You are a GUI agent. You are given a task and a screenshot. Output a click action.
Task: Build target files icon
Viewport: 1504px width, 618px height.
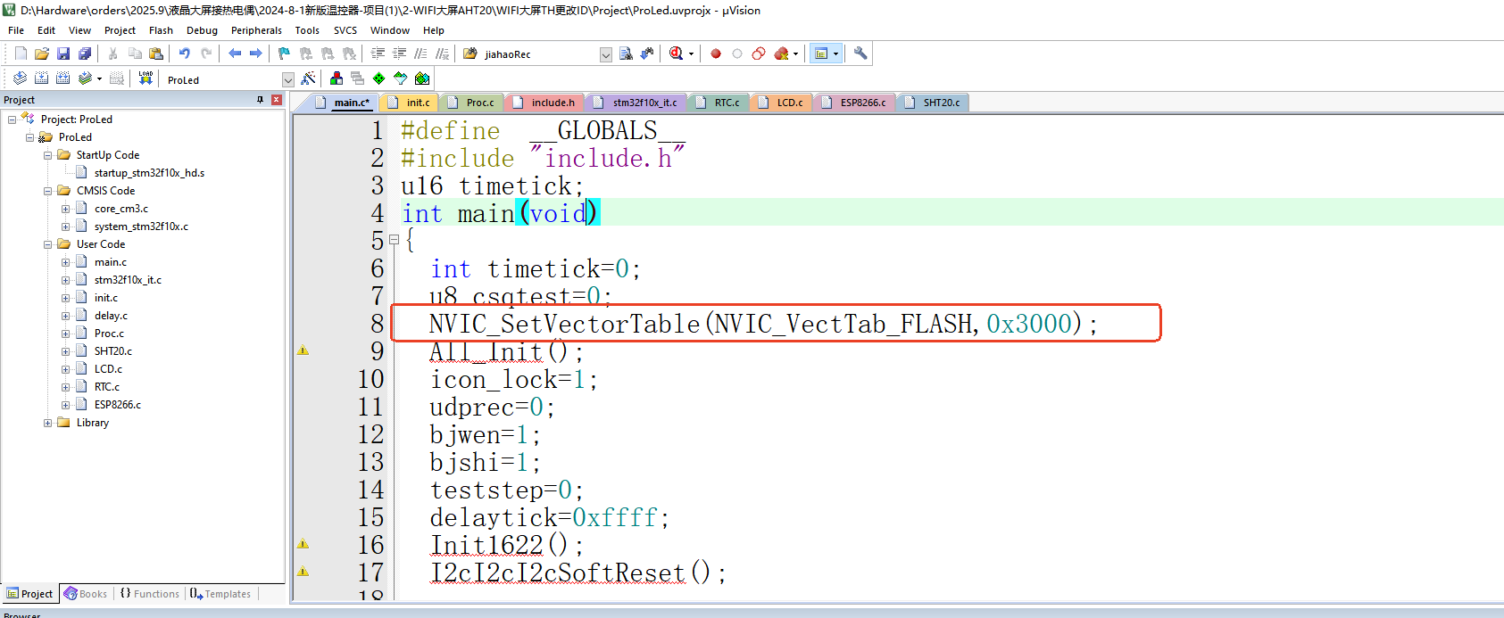point(41,78)
